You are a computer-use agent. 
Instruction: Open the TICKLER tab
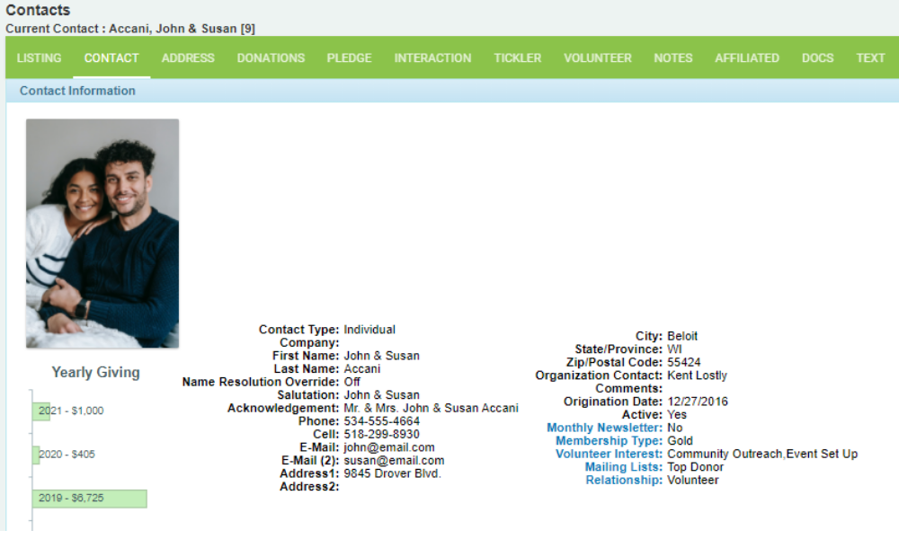(517, 57)
